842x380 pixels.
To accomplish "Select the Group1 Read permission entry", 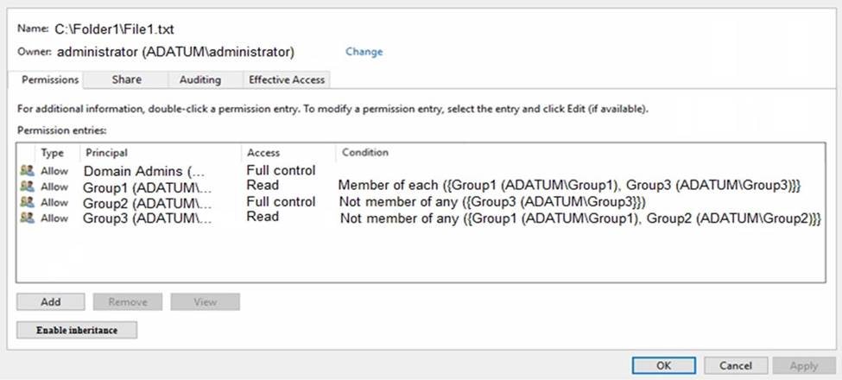I will pyautogui.click(x=147, y=187).
